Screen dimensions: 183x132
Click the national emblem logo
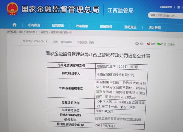click(12, 9)
